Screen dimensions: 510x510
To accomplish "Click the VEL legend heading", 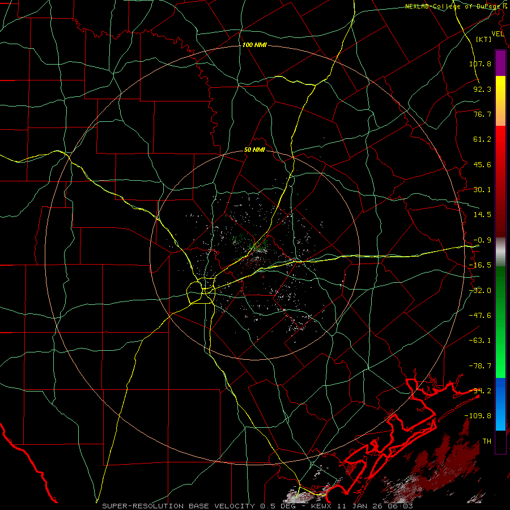I will point(498,34).
